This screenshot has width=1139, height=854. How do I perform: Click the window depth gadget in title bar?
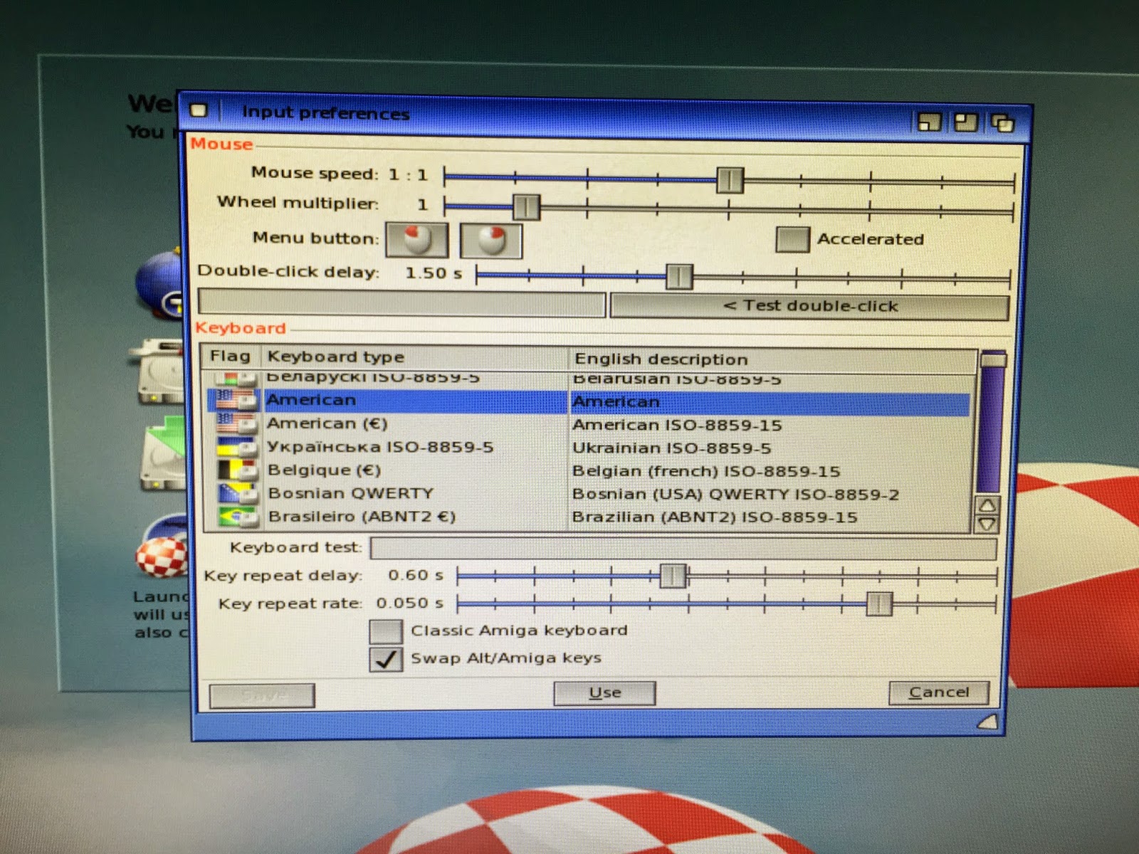1002,124
